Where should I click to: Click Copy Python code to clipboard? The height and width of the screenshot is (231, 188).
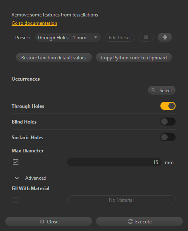click(x=134, y=57)
